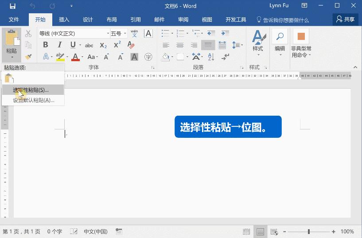362x238 pixels.
Task: Toggle show paragraph marks
Action: (x=225, y=57)
